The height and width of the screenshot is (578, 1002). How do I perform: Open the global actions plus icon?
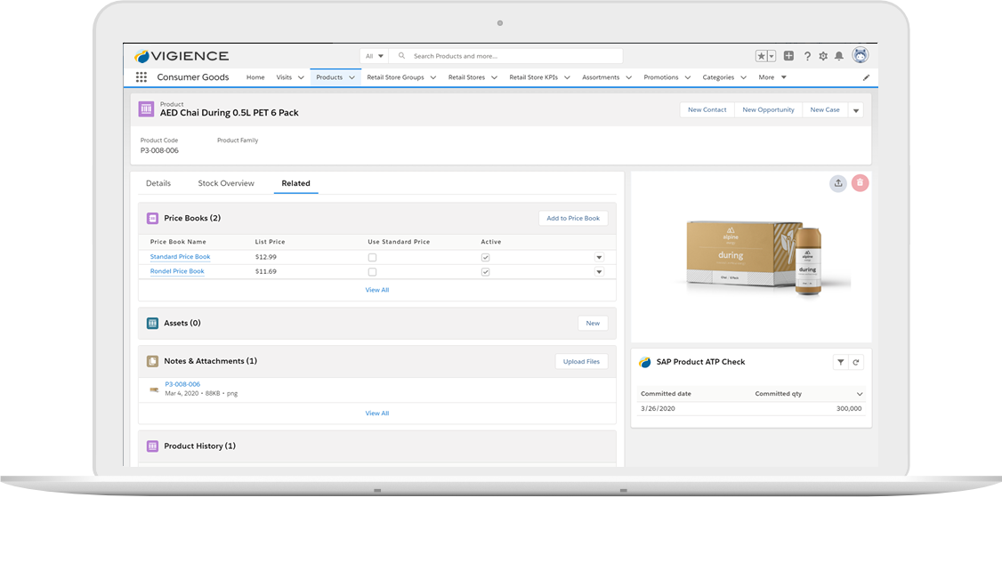pos(788,56)
